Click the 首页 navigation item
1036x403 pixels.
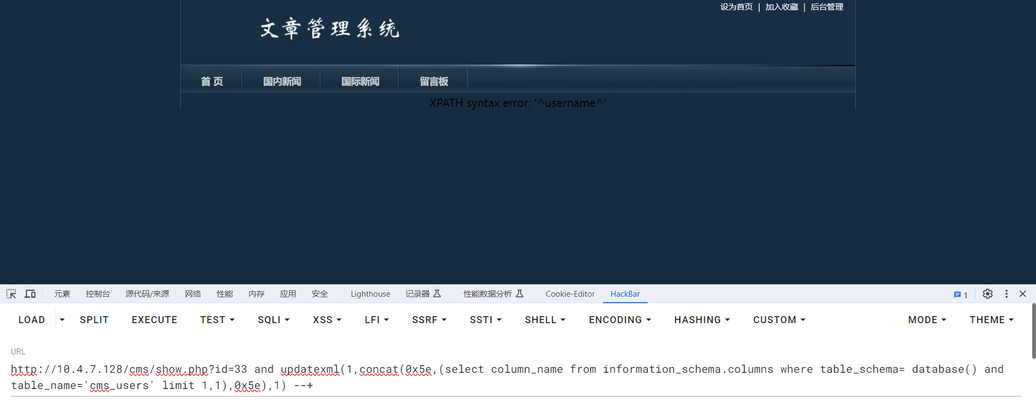coord(212,81)
